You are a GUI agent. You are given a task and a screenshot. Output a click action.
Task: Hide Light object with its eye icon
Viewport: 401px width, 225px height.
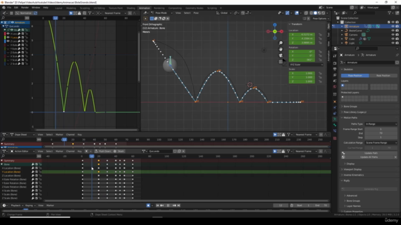click(393, 43)
